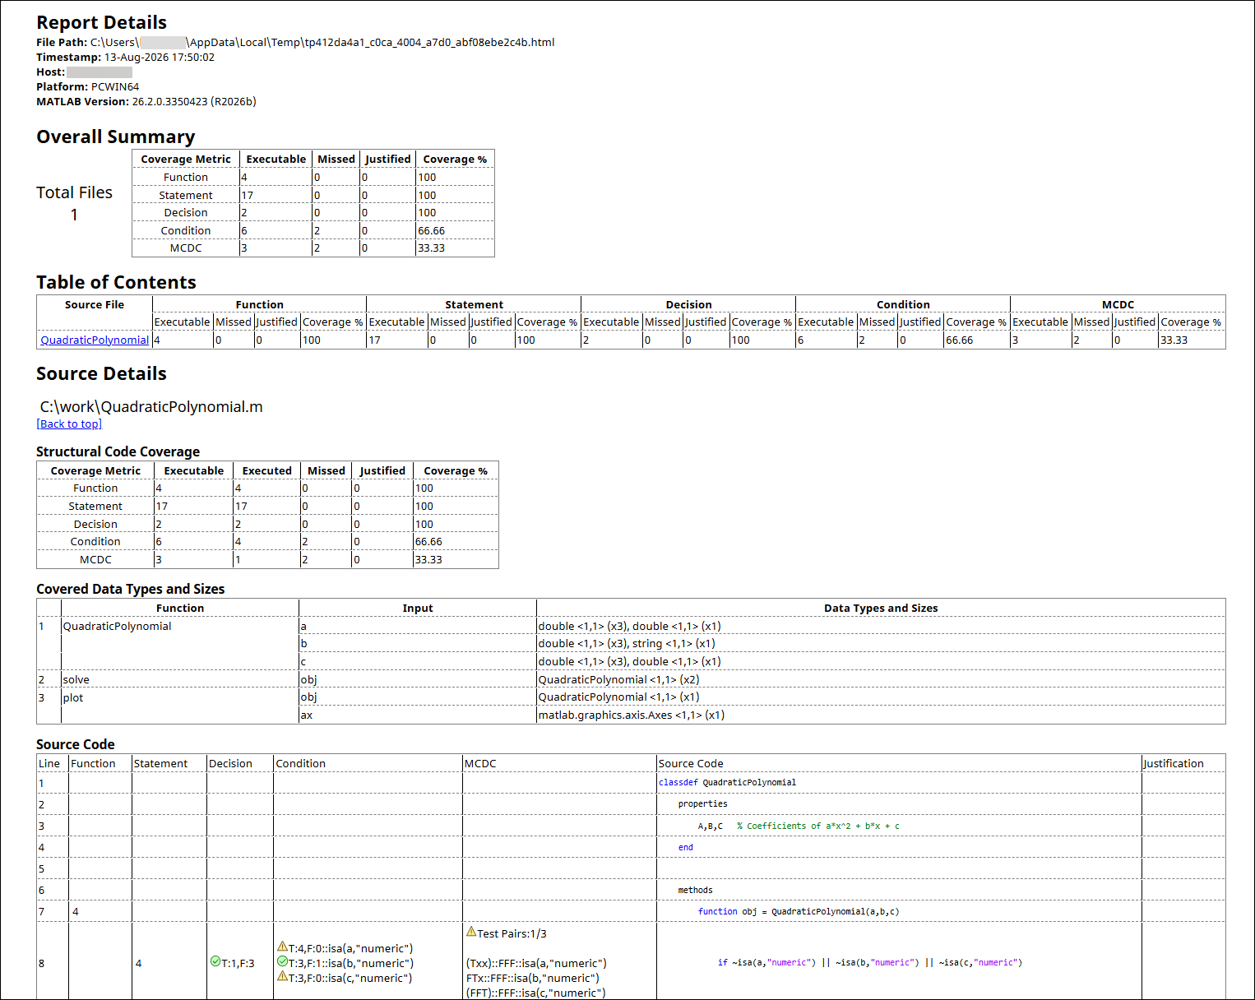Click the Data Types and Sizes column header
1255x1000 pixels.
click(881, 608)
